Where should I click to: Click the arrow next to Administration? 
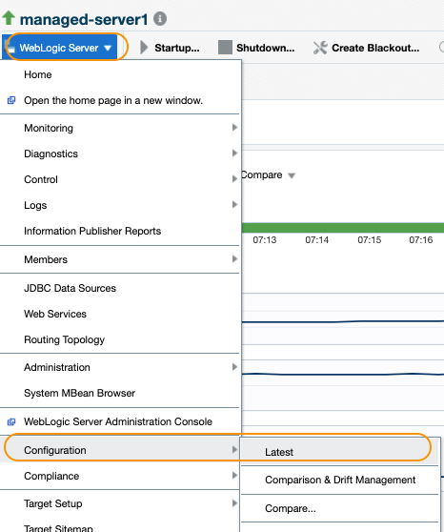tap(234, 367)
